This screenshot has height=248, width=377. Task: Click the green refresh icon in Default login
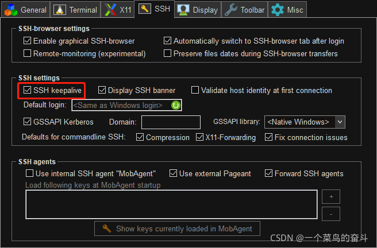(x=176, y=105)
